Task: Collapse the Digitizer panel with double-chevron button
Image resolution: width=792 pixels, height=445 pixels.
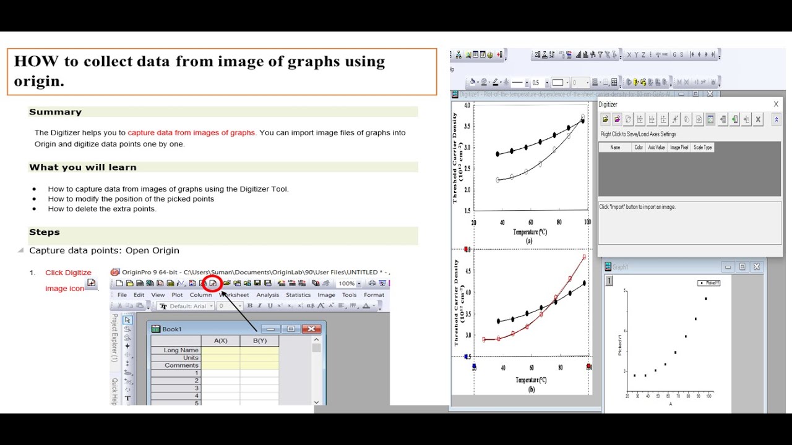Action: tap(777, 119)
